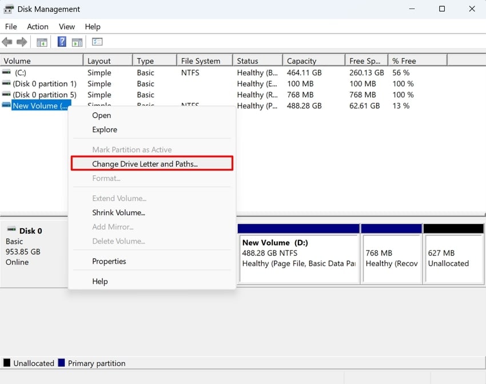Viewport: 486px width, 384px height.
Task: Click the 488.28 GB capacity cell
Action: [x=304, y=106]
